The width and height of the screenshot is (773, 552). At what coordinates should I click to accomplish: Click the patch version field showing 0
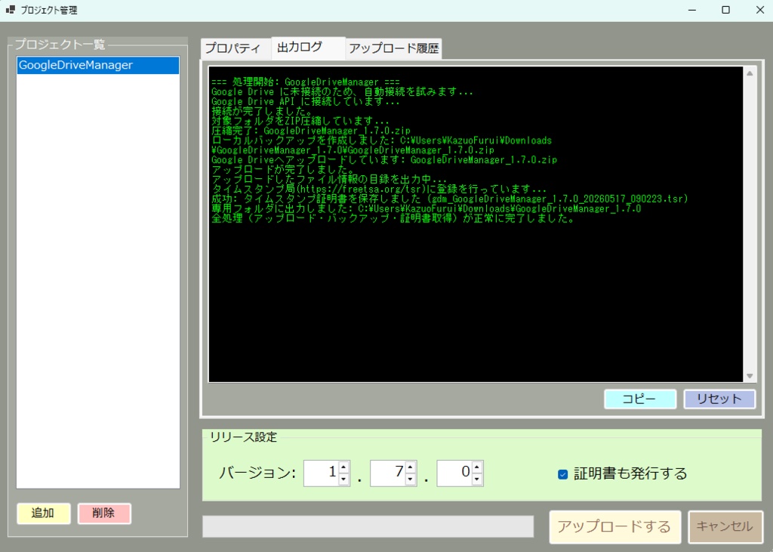[454, 473]
